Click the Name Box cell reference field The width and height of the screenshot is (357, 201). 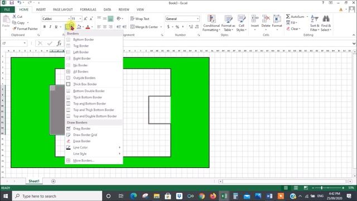[12, 44]
